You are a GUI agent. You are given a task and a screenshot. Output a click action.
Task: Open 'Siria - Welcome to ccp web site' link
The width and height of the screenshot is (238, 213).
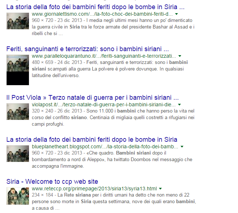coord(52,182)
